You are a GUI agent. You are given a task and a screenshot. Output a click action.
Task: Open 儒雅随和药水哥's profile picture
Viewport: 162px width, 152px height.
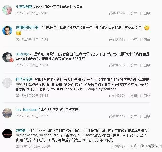(7, 31)
